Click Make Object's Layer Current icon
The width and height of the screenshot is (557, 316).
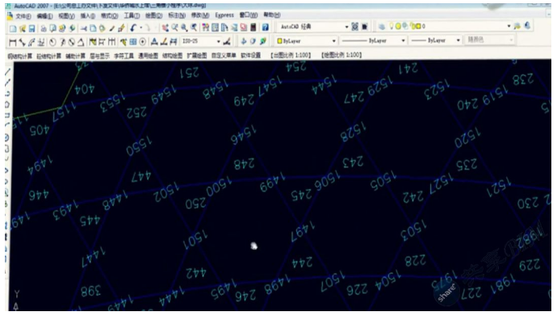[517, 26]
